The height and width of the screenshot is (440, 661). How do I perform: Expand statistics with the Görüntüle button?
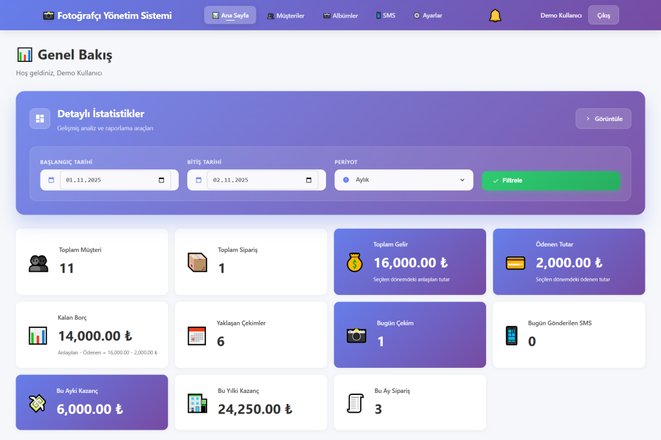tap(603, 119)
